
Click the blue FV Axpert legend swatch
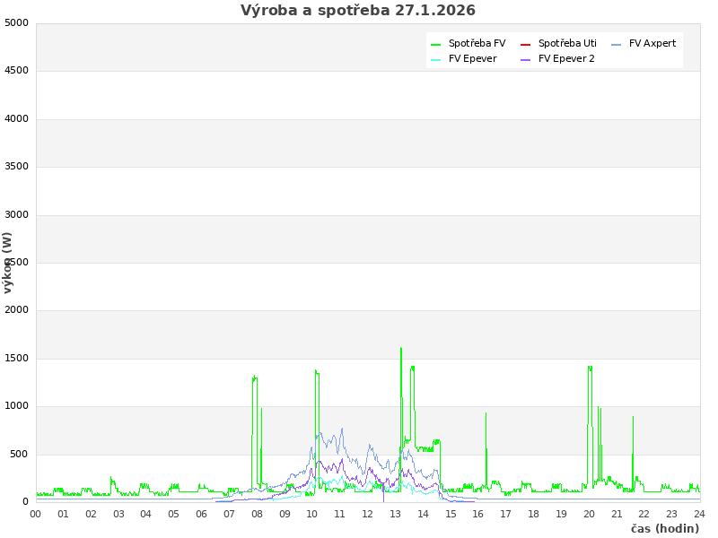pyautogui.click(x=616, y=44)
